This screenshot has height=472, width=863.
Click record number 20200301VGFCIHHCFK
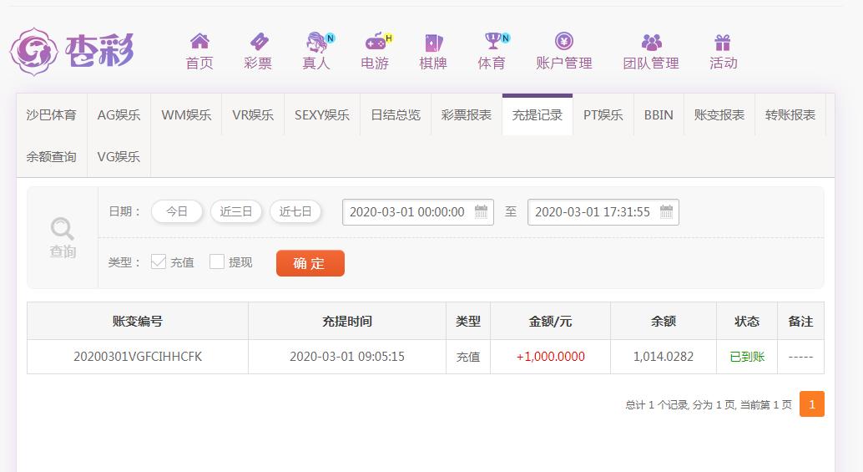(138, 357)
